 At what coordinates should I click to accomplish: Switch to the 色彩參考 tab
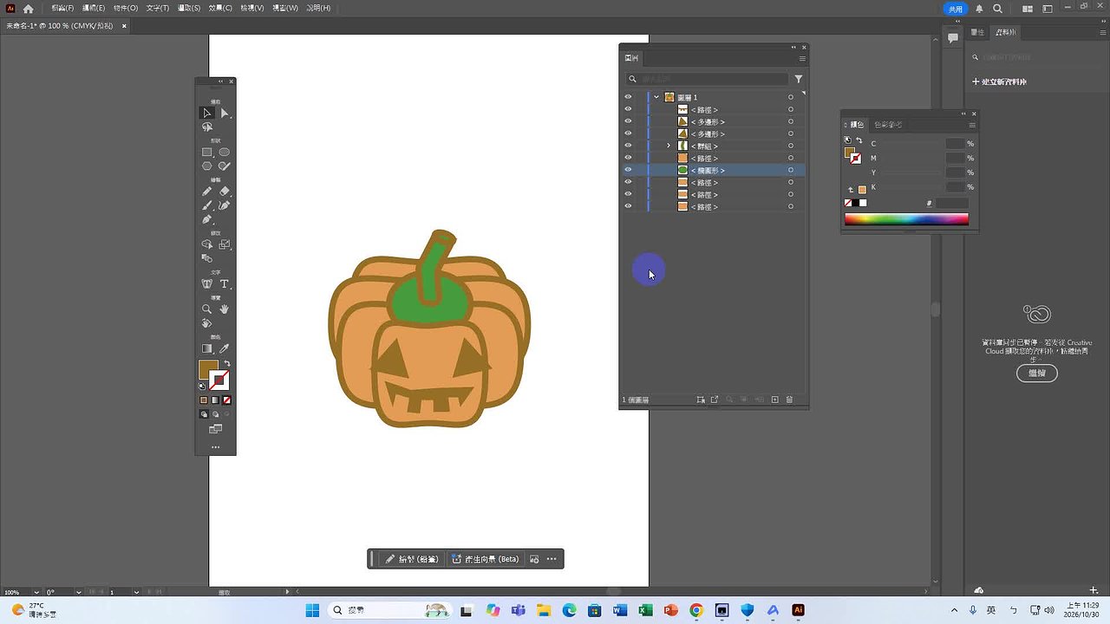888,125
